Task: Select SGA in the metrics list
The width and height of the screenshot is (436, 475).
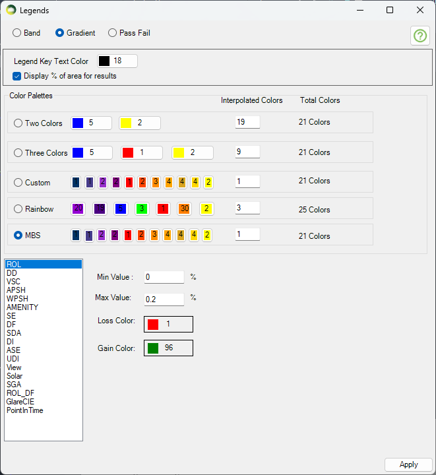Action: pyautogui.click(x=44, y=385)
